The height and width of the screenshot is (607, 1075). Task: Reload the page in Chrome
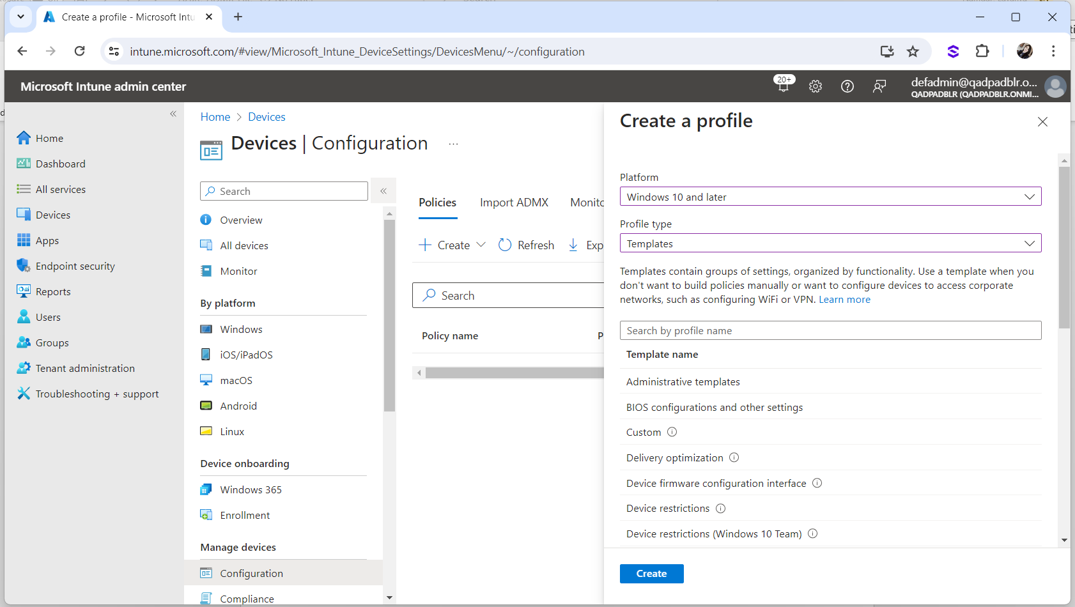click(79, 51)
